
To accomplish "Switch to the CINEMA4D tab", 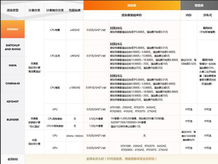I will [13, 83].
